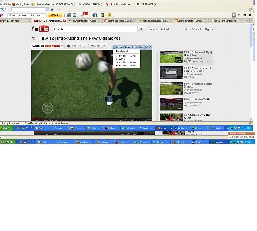This screenshot has height=231, width=257.
Task: Click the Daemon Tools logo
Action: tap(3, 9)
